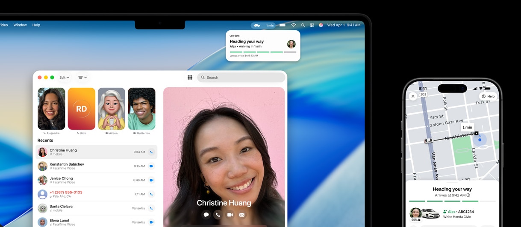Screen dimensions: 521x227
Task: Click in the Search field
Action: click(241, 78)
